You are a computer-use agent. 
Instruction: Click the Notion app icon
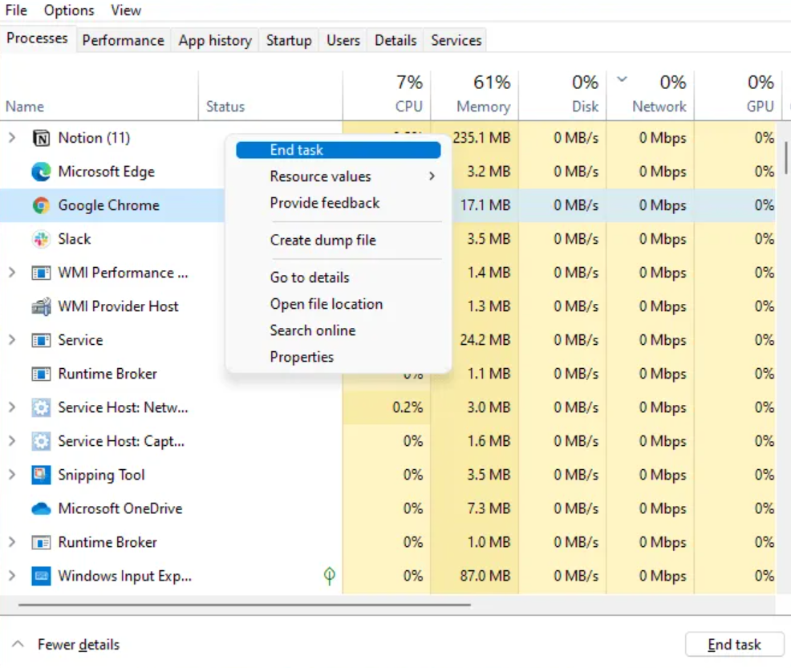pyautogui.click(x=41, y=138)
